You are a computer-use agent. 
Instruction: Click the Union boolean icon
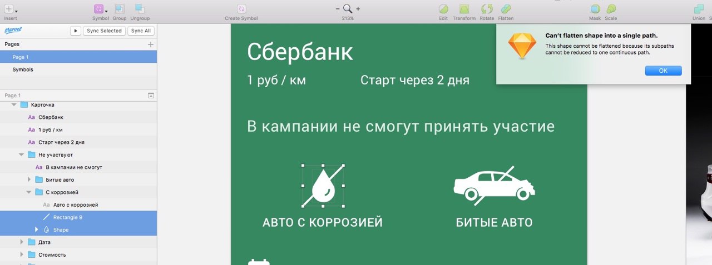699,9
